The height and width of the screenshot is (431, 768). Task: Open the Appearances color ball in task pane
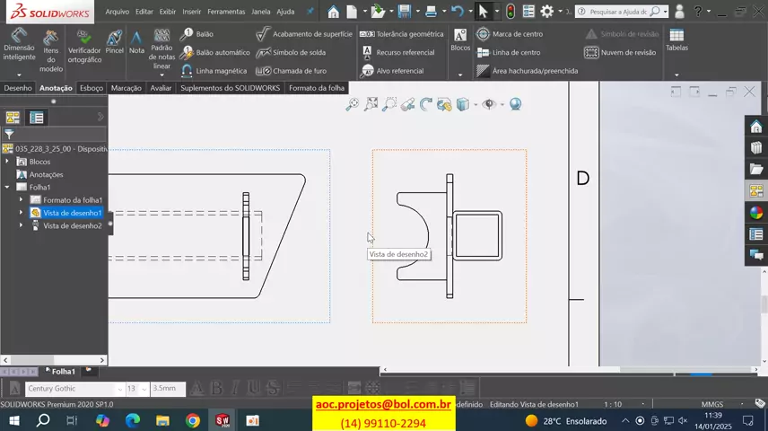point(756,213)
